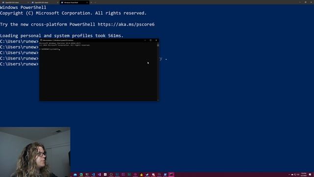Click the Command Prompt scrollbar thumb
Image resolution: width=314 pixels, height=177 pixels.
click(158, 45)
